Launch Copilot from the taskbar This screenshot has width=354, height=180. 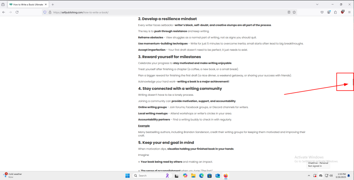point(185,176)
